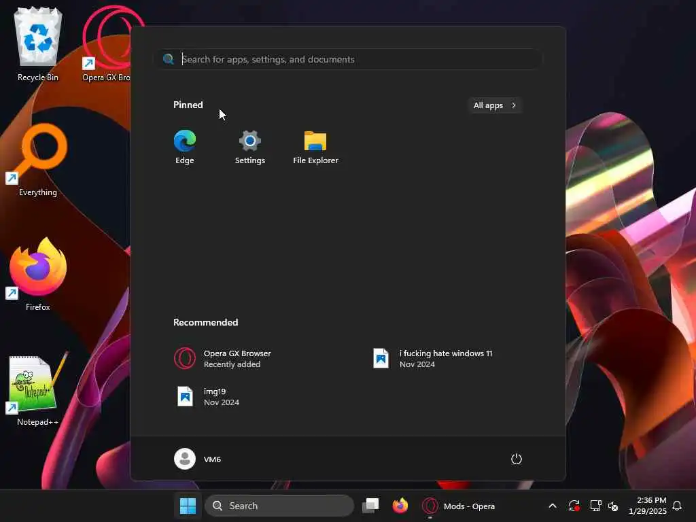Viewport: 696px width, 522px height.
Task: Select the Everything desktop shortcut
Action: point(38,160)
